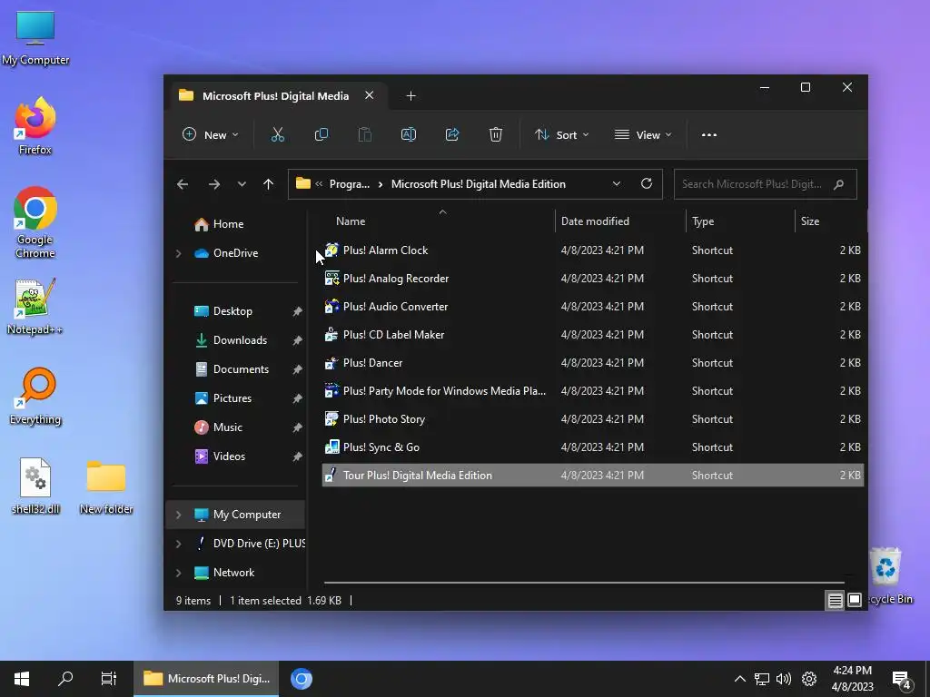Image resolution: width=930 pixels, height=697 pixels.
Task: Open the View dropdown menu
Action: click(x=643, y=134)
